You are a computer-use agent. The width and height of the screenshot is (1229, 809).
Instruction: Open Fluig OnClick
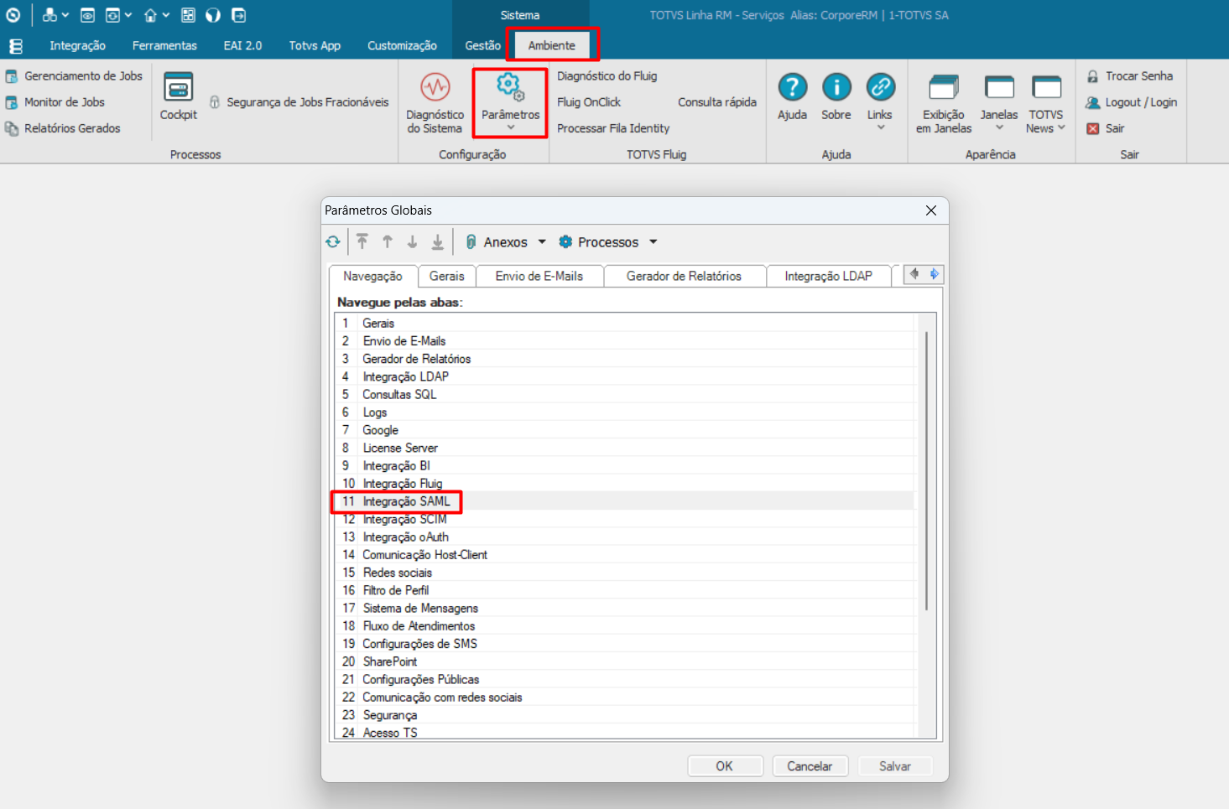tap(589, 102)
